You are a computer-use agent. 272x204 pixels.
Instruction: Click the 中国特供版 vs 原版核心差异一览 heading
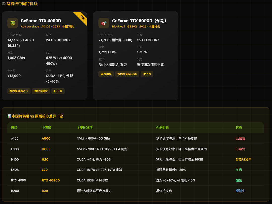click(37, 116)
